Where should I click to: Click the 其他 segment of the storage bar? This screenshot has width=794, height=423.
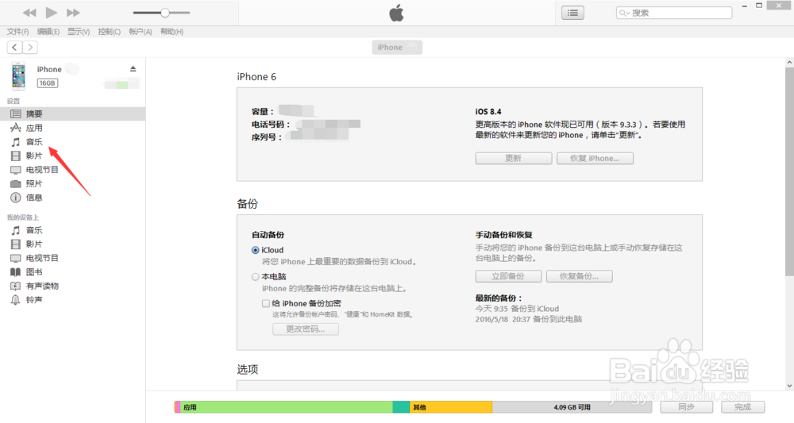click(451, 407)
